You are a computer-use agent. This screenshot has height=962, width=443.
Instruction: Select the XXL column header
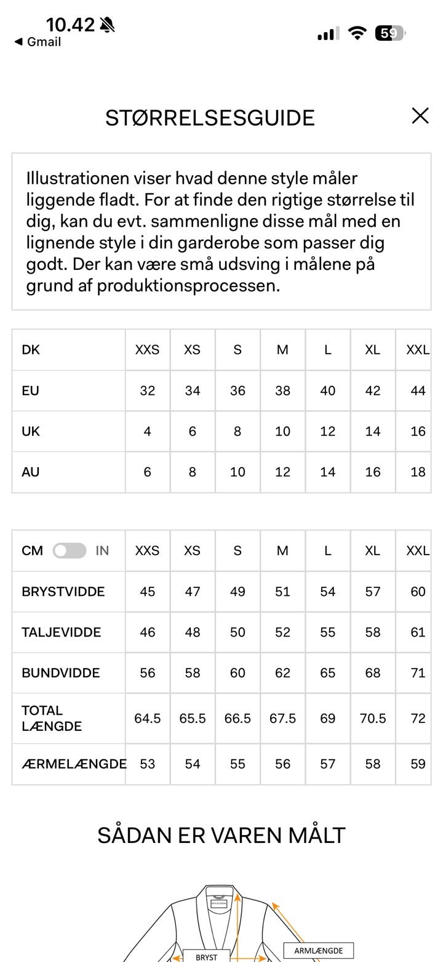point(418,349)
